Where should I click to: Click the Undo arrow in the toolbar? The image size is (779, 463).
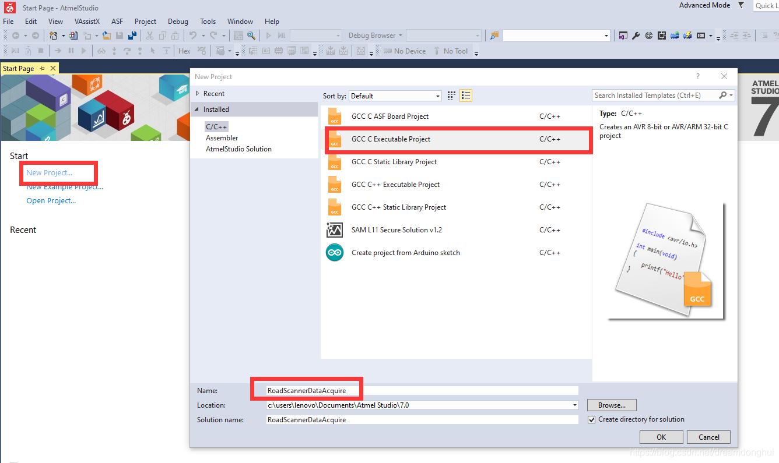coord(193,36)
